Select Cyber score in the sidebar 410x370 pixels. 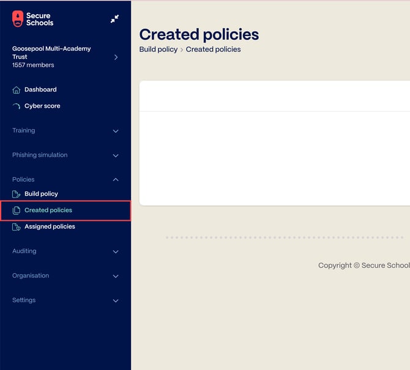point(42,106)
